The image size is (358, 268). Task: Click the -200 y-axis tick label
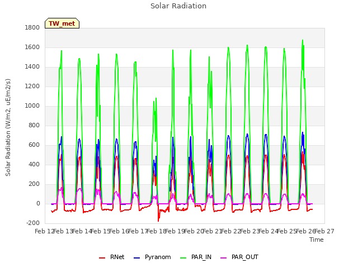pyautogui.click(x=33, y=223)
